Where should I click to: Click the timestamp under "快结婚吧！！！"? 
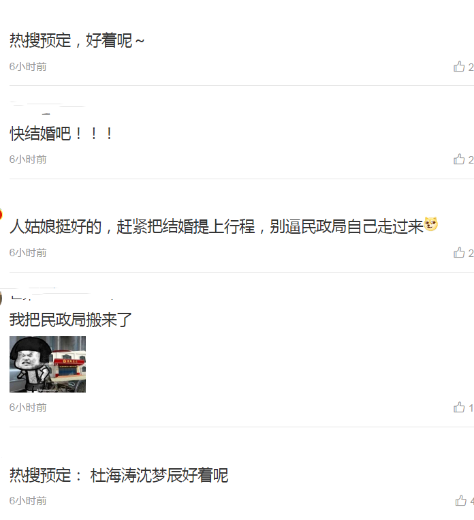click(28, 159)
